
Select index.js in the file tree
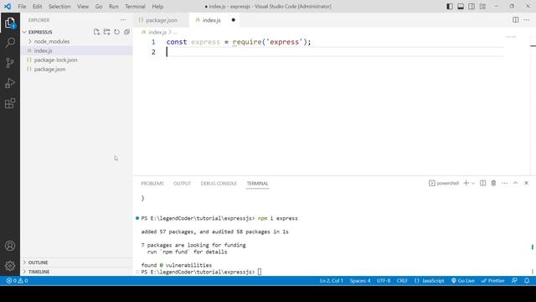43,50
